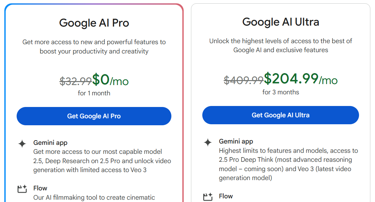Click the Get Google AI Pro button
The width and height of the screenshot is (375, 202).
(94, 116)
